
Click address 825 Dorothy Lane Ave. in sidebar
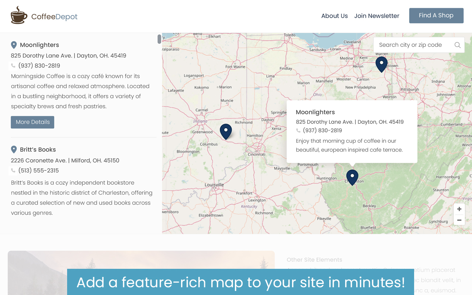click(x=69, y=56)
